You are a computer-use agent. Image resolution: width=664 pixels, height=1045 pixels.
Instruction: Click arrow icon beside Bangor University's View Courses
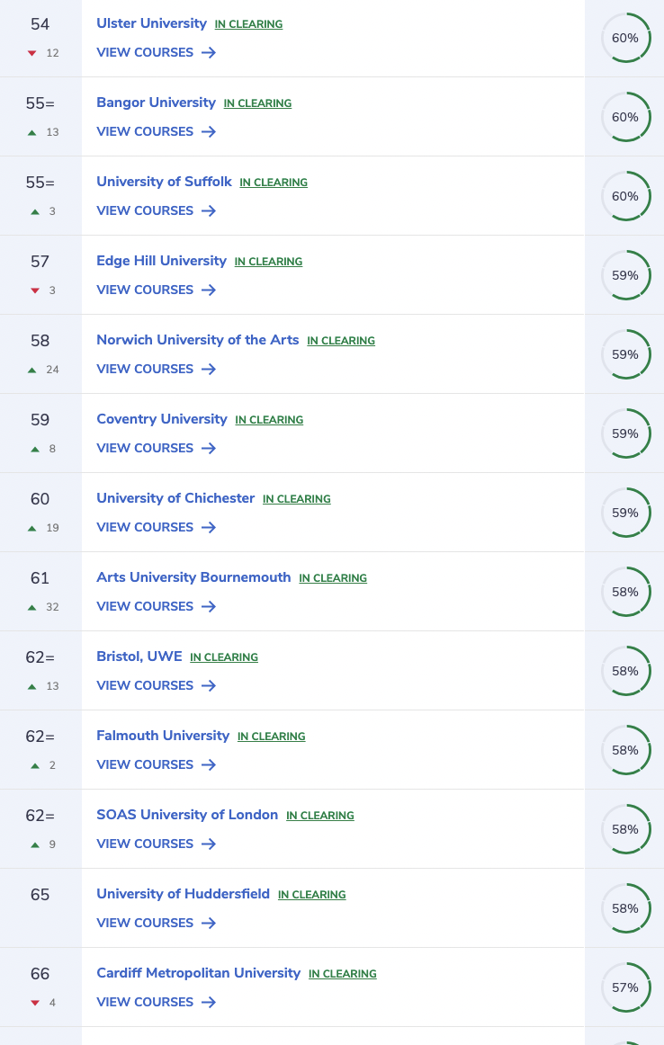click(x=209, y=132)
